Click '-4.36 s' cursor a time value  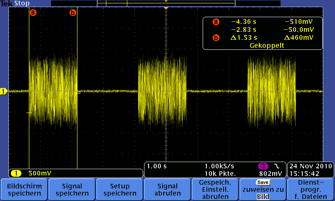click(244, 22)
